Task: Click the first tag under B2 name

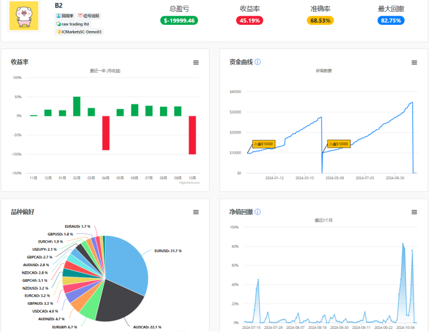Action: pyautogui.click(x=65, y=16)
